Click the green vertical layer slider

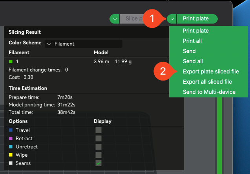click(219, 137)
